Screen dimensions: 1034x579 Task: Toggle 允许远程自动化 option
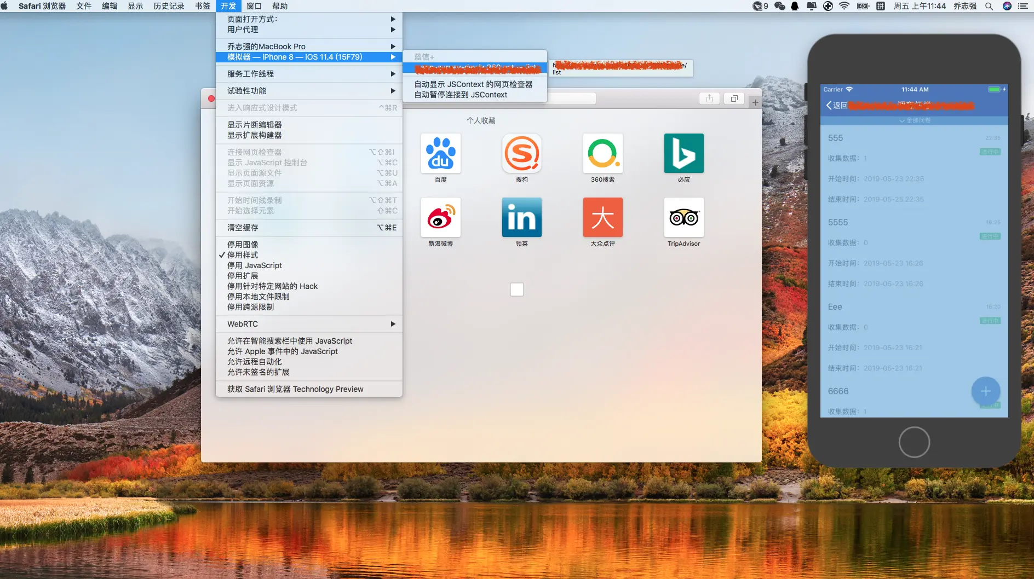click(x=309, y=362)
